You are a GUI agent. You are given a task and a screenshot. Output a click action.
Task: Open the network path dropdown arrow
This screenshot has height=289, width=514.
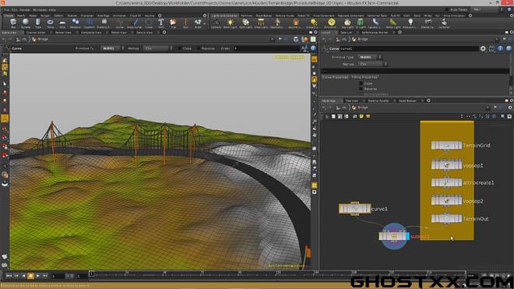coord(487,107)
